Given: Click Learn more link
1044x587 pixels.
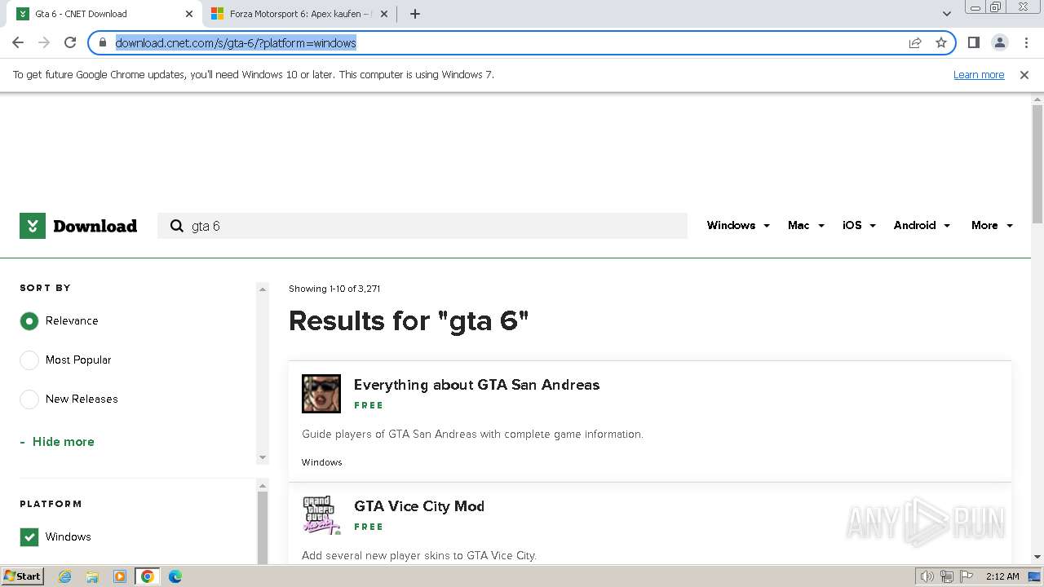Looking at the screenshot, I should [x=979, y=74].
